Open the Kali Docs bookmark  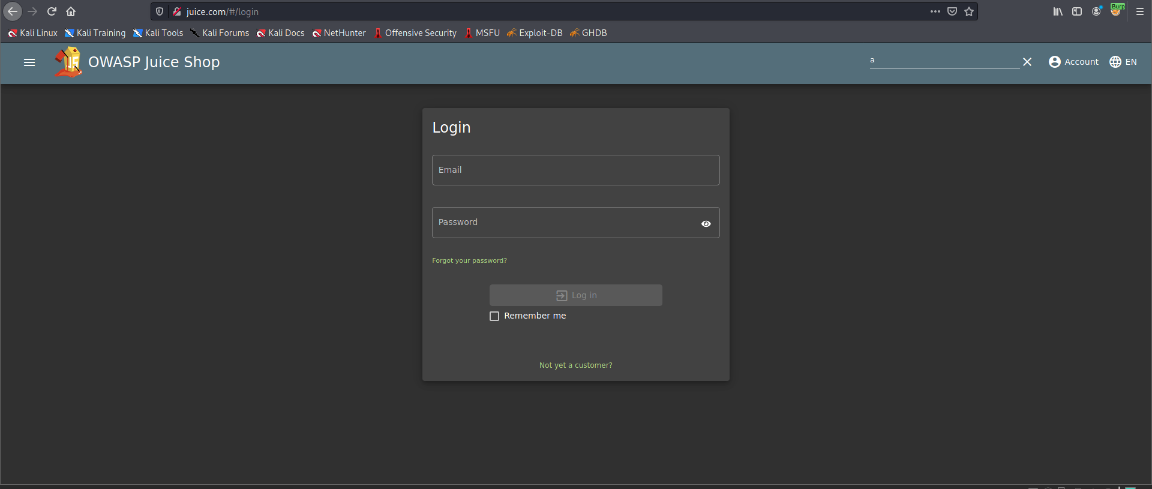click(280, 33)
